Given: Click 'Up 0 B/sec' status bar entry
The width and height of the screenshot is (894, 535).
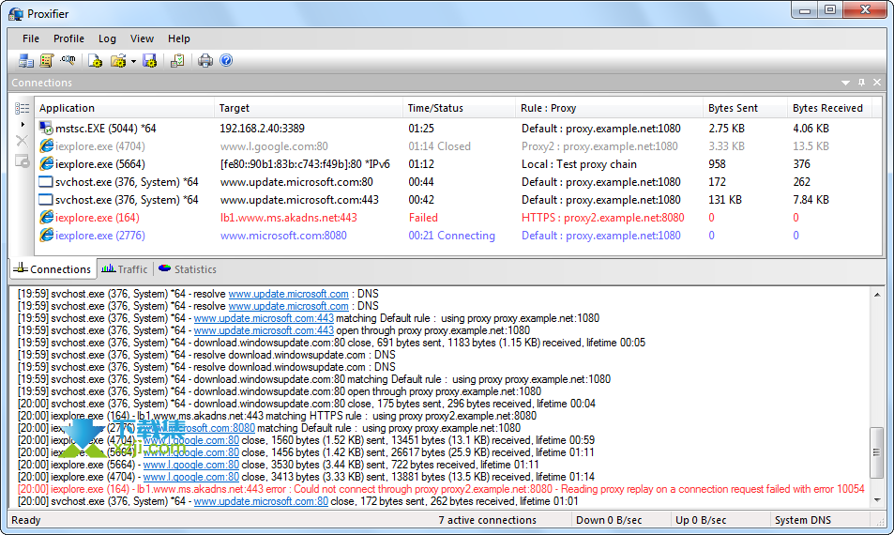Looking at the screenshot, I should (x=701, y=520).
